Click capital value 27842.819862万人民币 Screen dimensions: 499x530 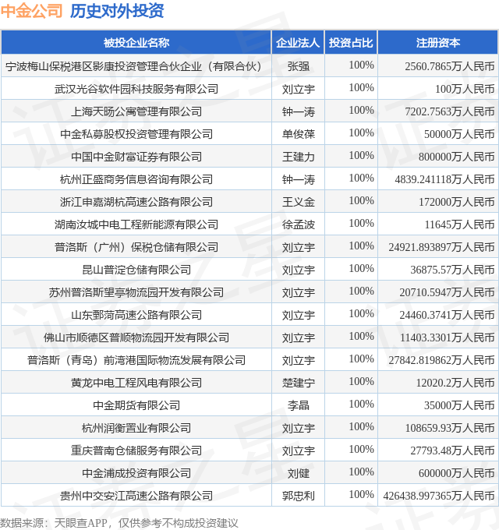[442, 360]
